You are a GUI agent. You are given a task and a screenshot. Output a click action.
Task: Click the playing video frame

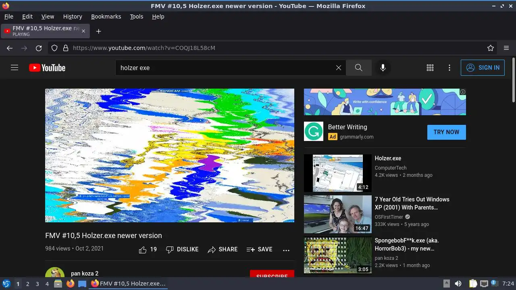click(x=170, y=155)
